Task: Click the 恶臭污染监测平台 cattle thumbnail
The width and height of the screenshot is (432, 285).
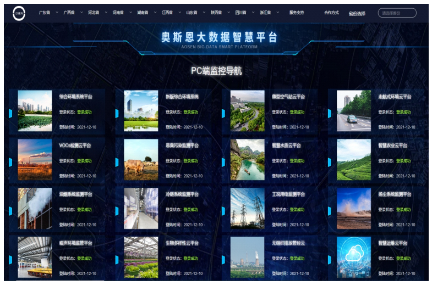Action: [141, 159]
